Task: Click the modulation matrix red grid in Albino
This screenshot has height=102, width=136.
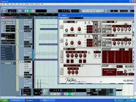Action: [x=117, y=57]
